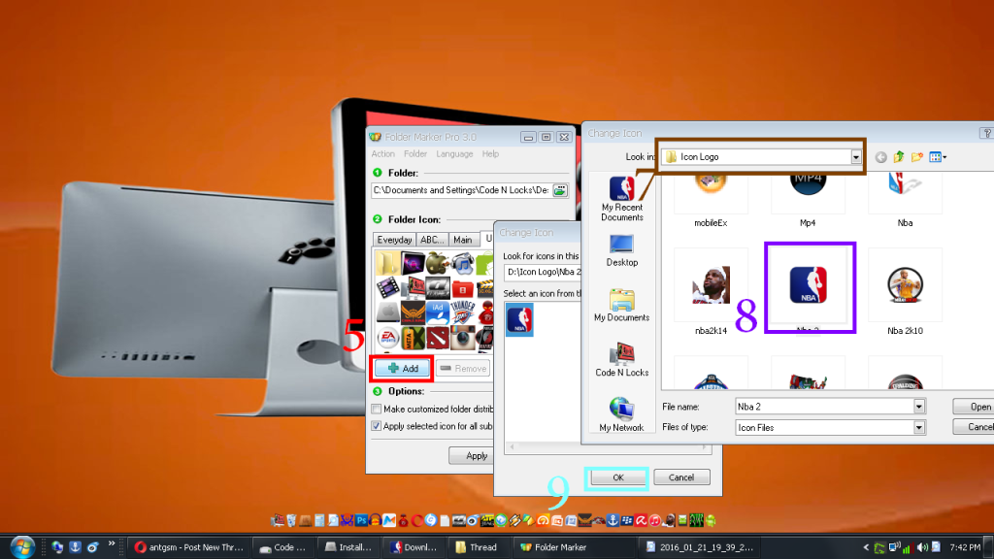Enable Make customized folder distributable checkbox
Image resolution: width=994 pixels, height=559 pixels.
tap(376, 410)
